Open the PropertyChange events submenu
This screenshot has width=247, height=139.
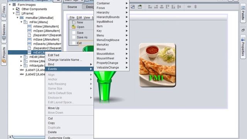point(112,63)
